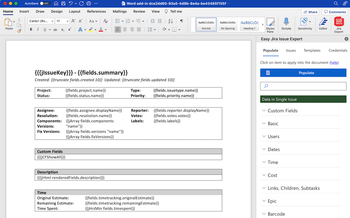This screenshot has height=218, width=350.
Task: Increase font size
Action: [73, 21]
